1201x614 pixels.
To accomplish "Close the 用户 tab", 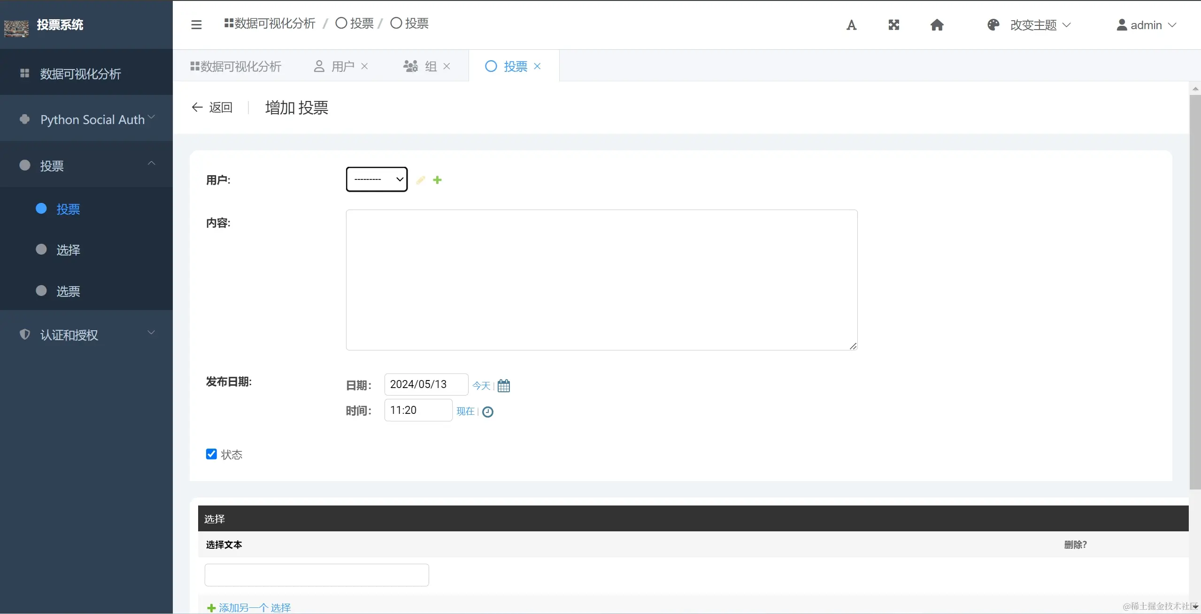I will [x=364, y=66].
